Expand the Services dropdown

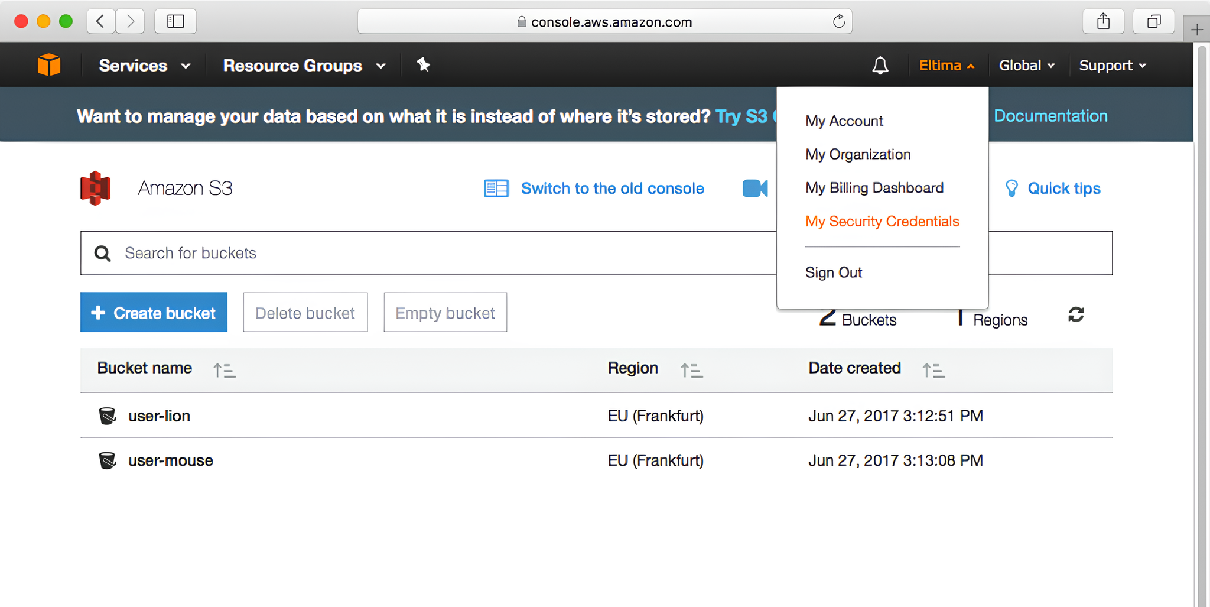pyautogui.click(x=144, y=66)
